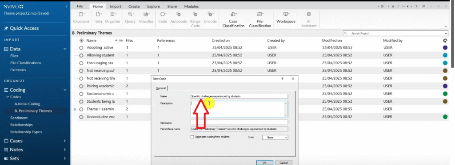455x165 pixels.
Task: Open the Search Project dropdown arrow
Action: (x=446, y=34)
